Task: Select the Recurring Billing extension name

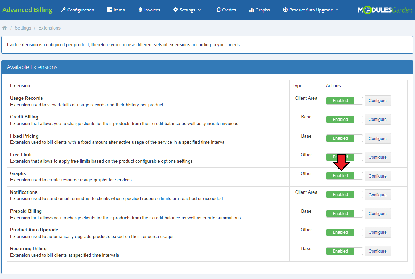Action: pos(28,248)
